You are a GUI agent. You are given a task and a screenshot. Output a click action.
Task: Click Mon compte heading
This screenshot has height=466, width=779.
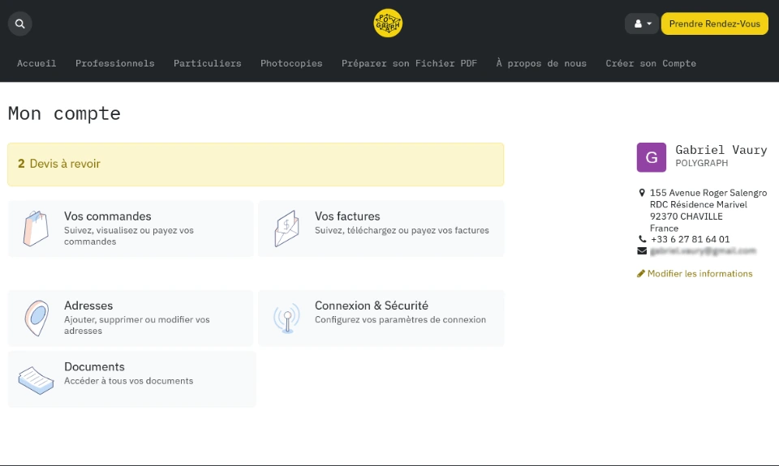coord(64,113)
